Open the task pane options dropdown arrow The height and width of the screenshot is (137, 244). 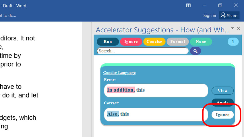pyautogui.click(x=233, y=28)
